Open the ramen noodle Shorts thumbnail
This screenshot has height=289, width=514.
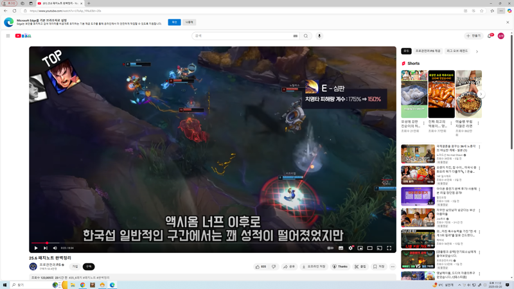(469, 94)
